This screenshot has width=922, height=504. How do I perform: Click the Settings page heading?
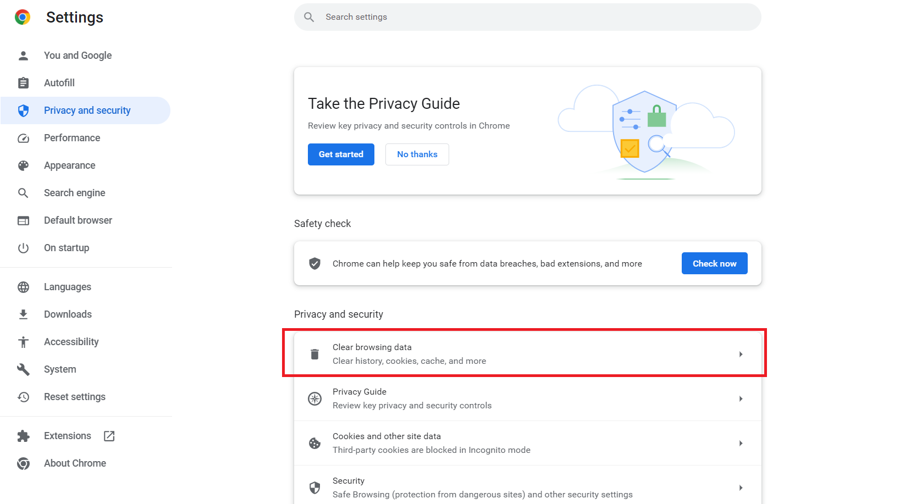click(75, 18)
